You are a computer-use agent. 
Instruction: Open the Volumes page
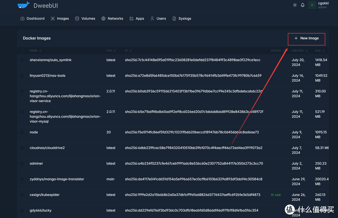[85, 18]
